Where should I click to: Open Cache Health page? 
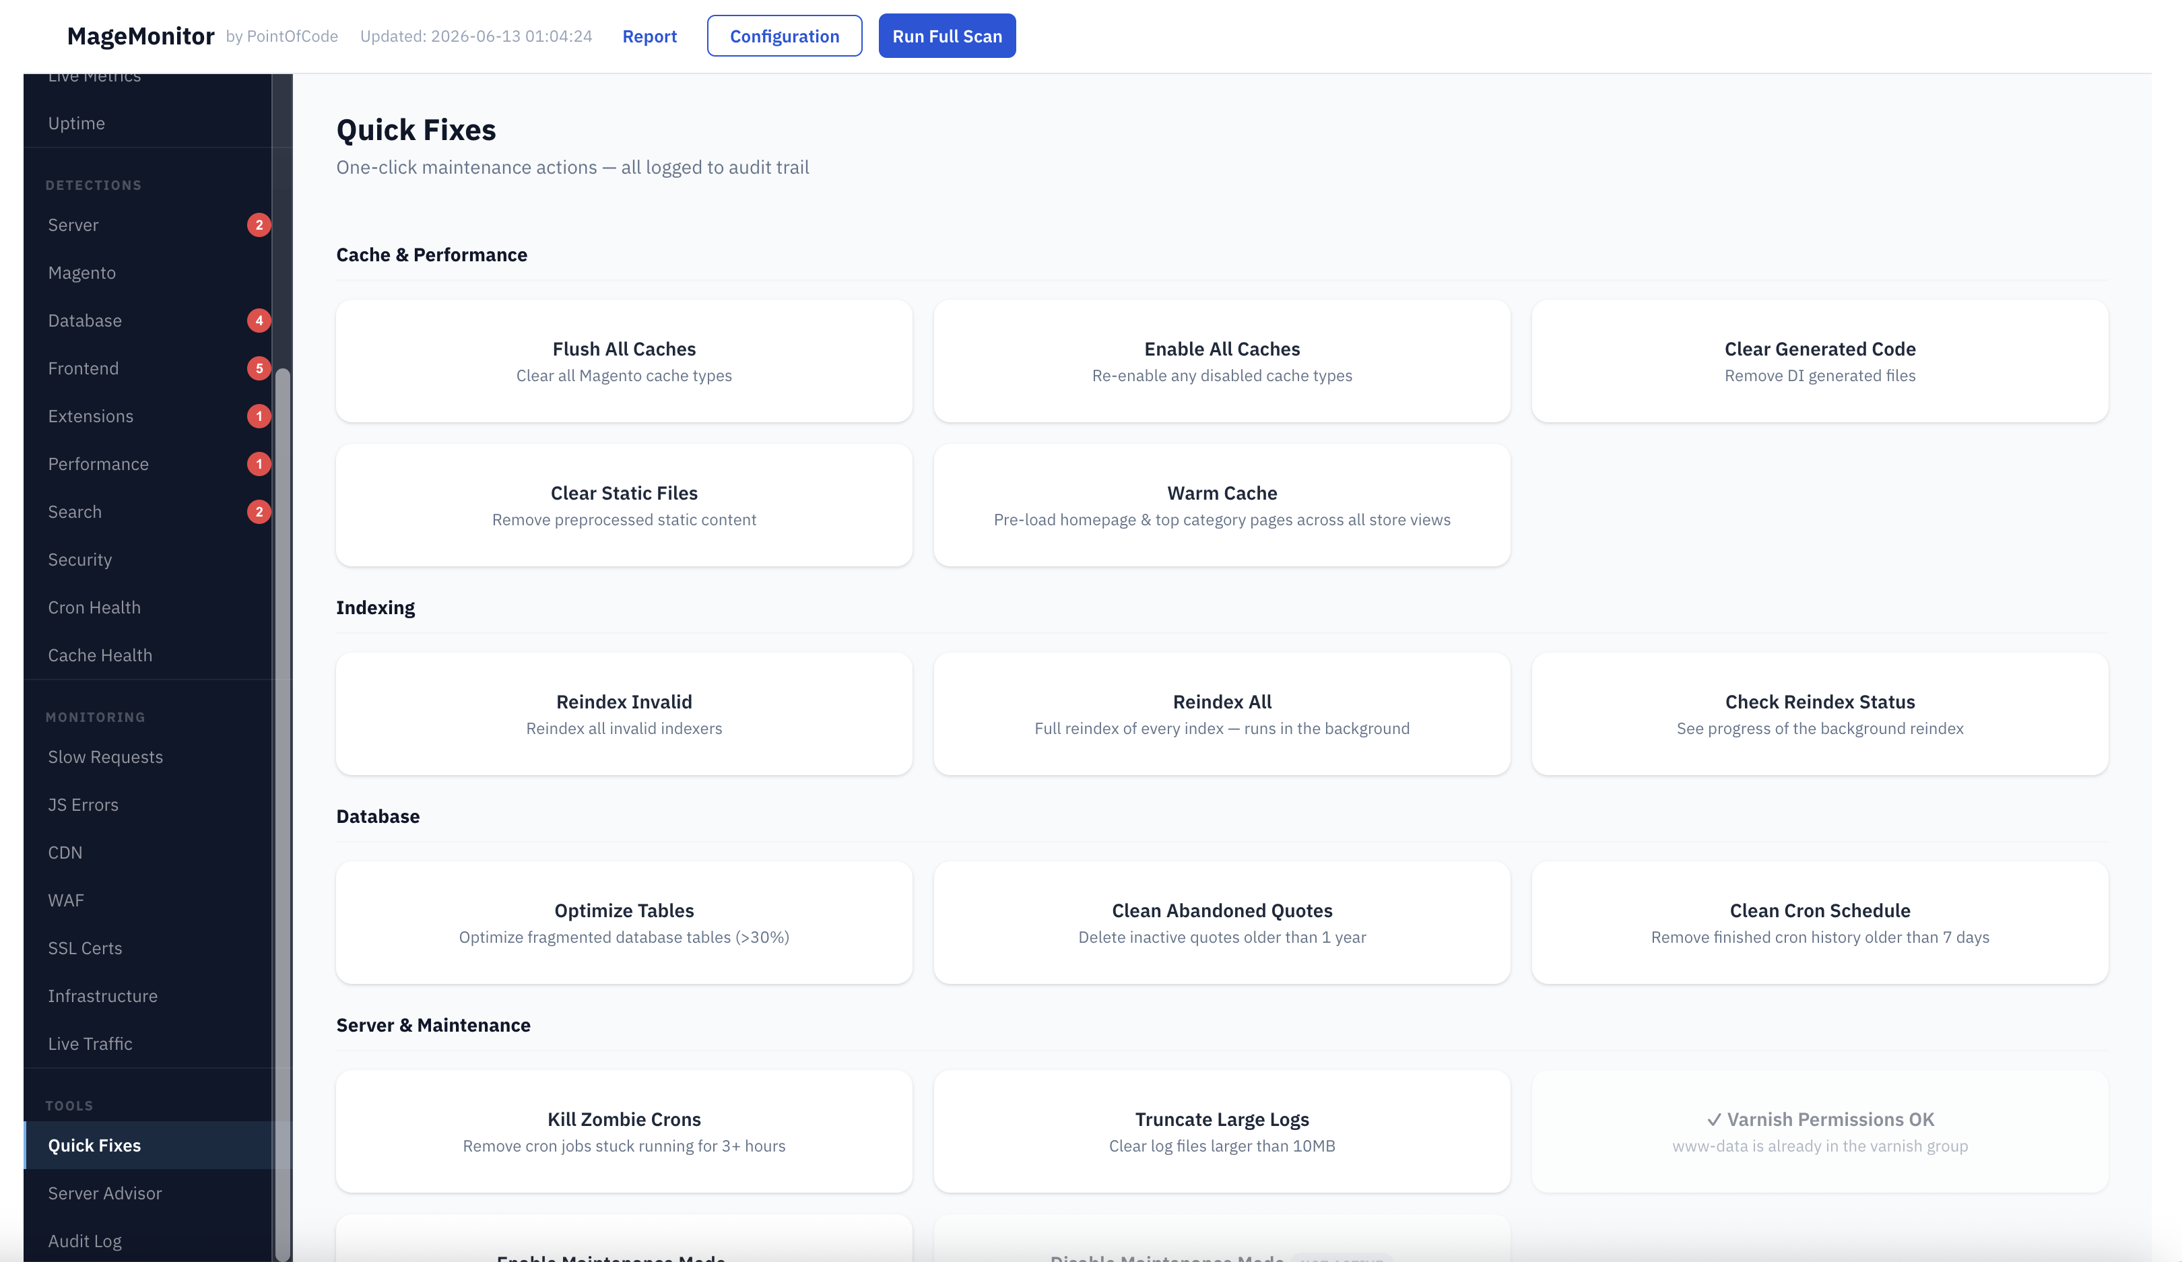(x=147, y=655)
